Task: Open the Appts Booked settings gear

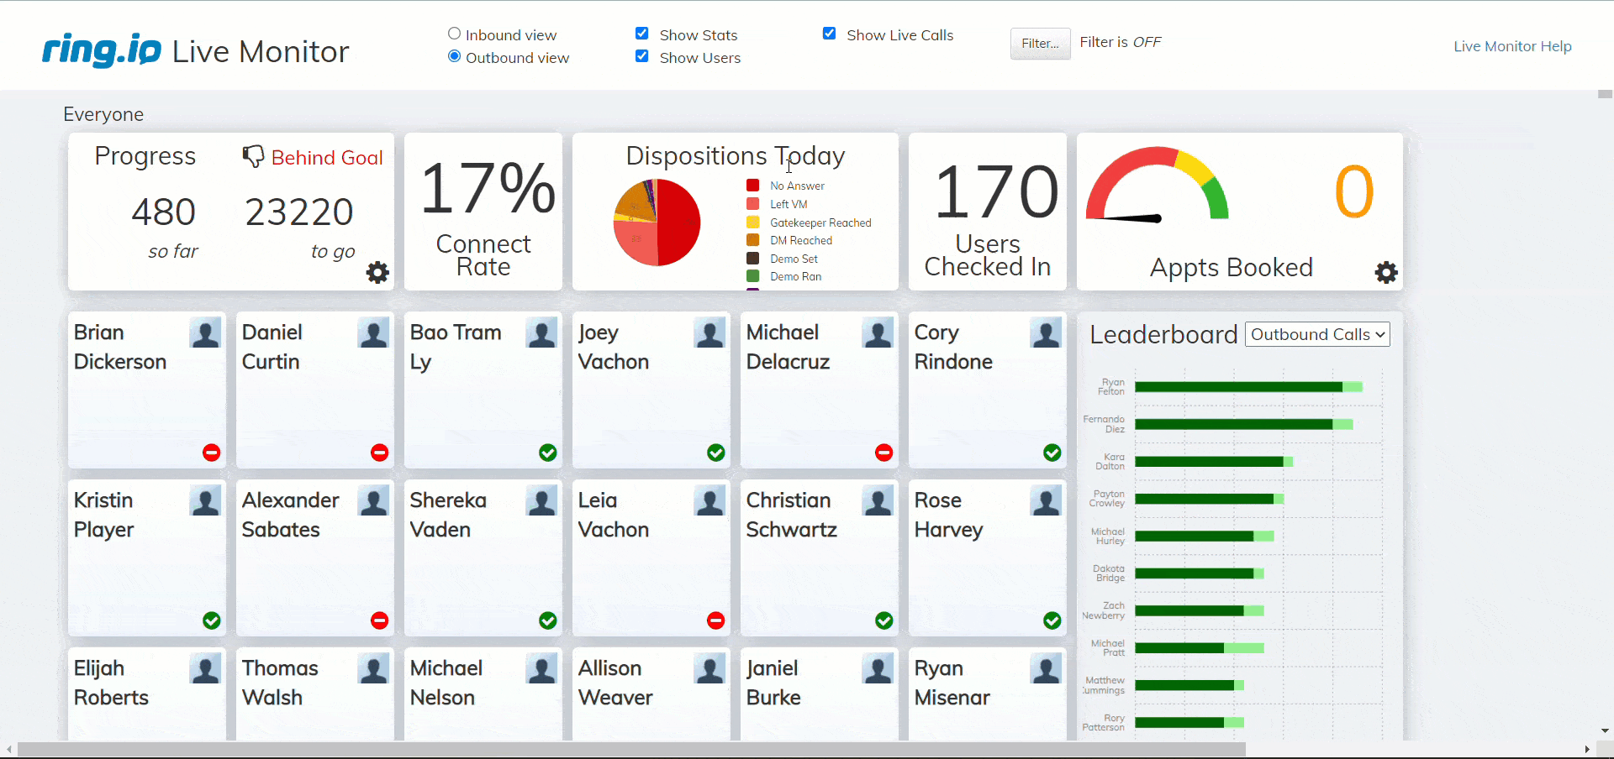Action: pyautogui.click(x=1386, y=272)
